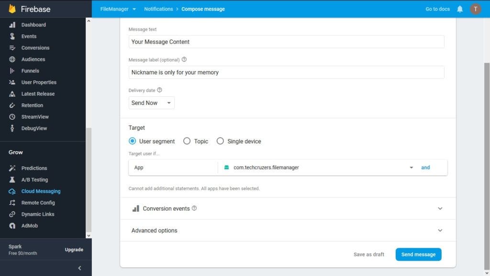Screen dimensions: 490x276
Task: Open the Remote Config icon
Action: coord(12,203)
